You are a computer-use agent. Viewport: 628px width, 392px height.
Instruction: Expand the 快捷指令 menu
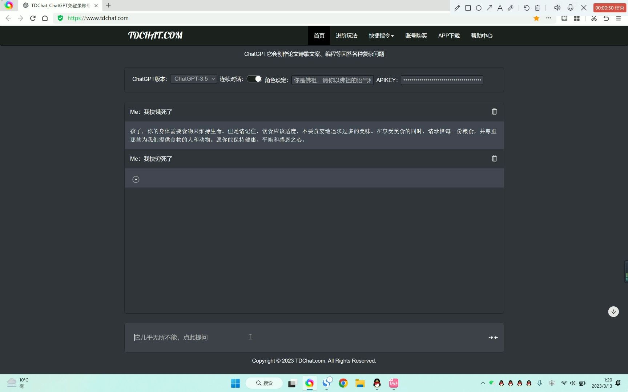point(381,36)
